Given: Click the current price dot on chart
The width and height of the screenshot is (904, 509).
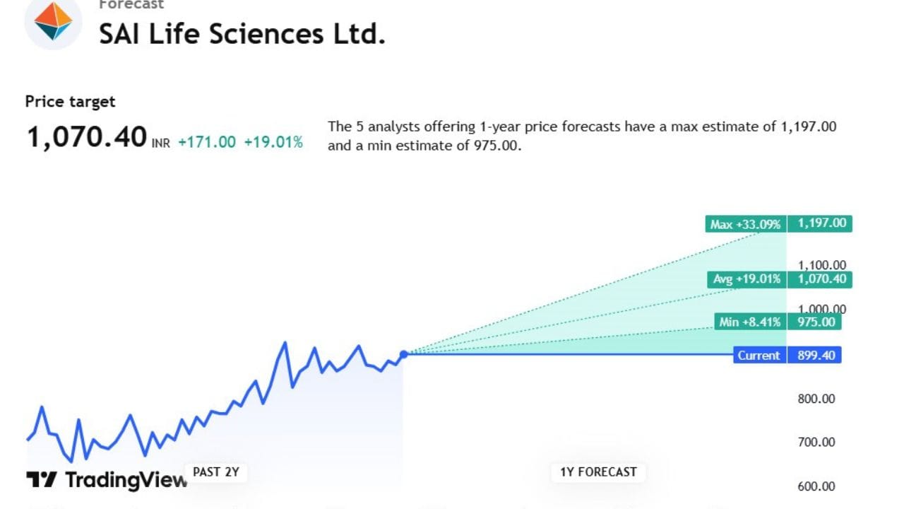Looking at the screenshot, I should pos(403,355).
